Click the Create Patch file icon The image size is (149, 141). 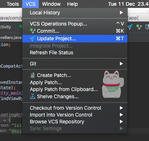pos(33,75)
